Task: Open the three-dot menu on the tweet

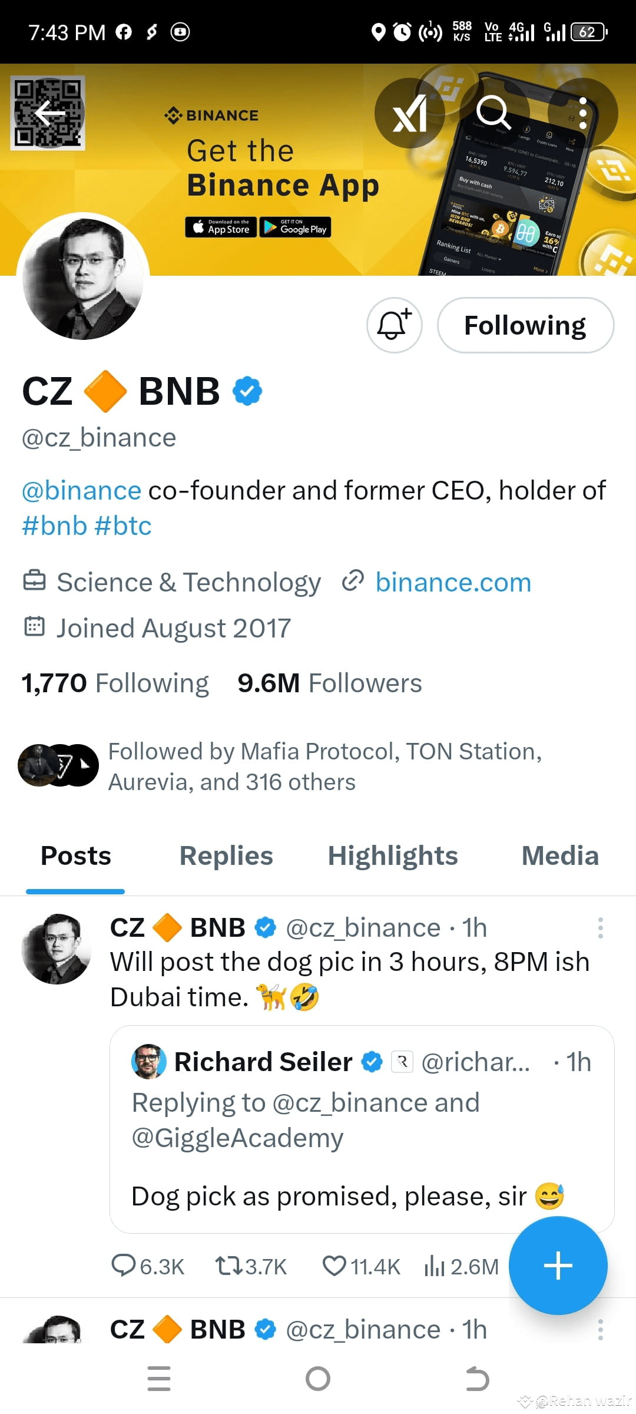Action: 601,927
